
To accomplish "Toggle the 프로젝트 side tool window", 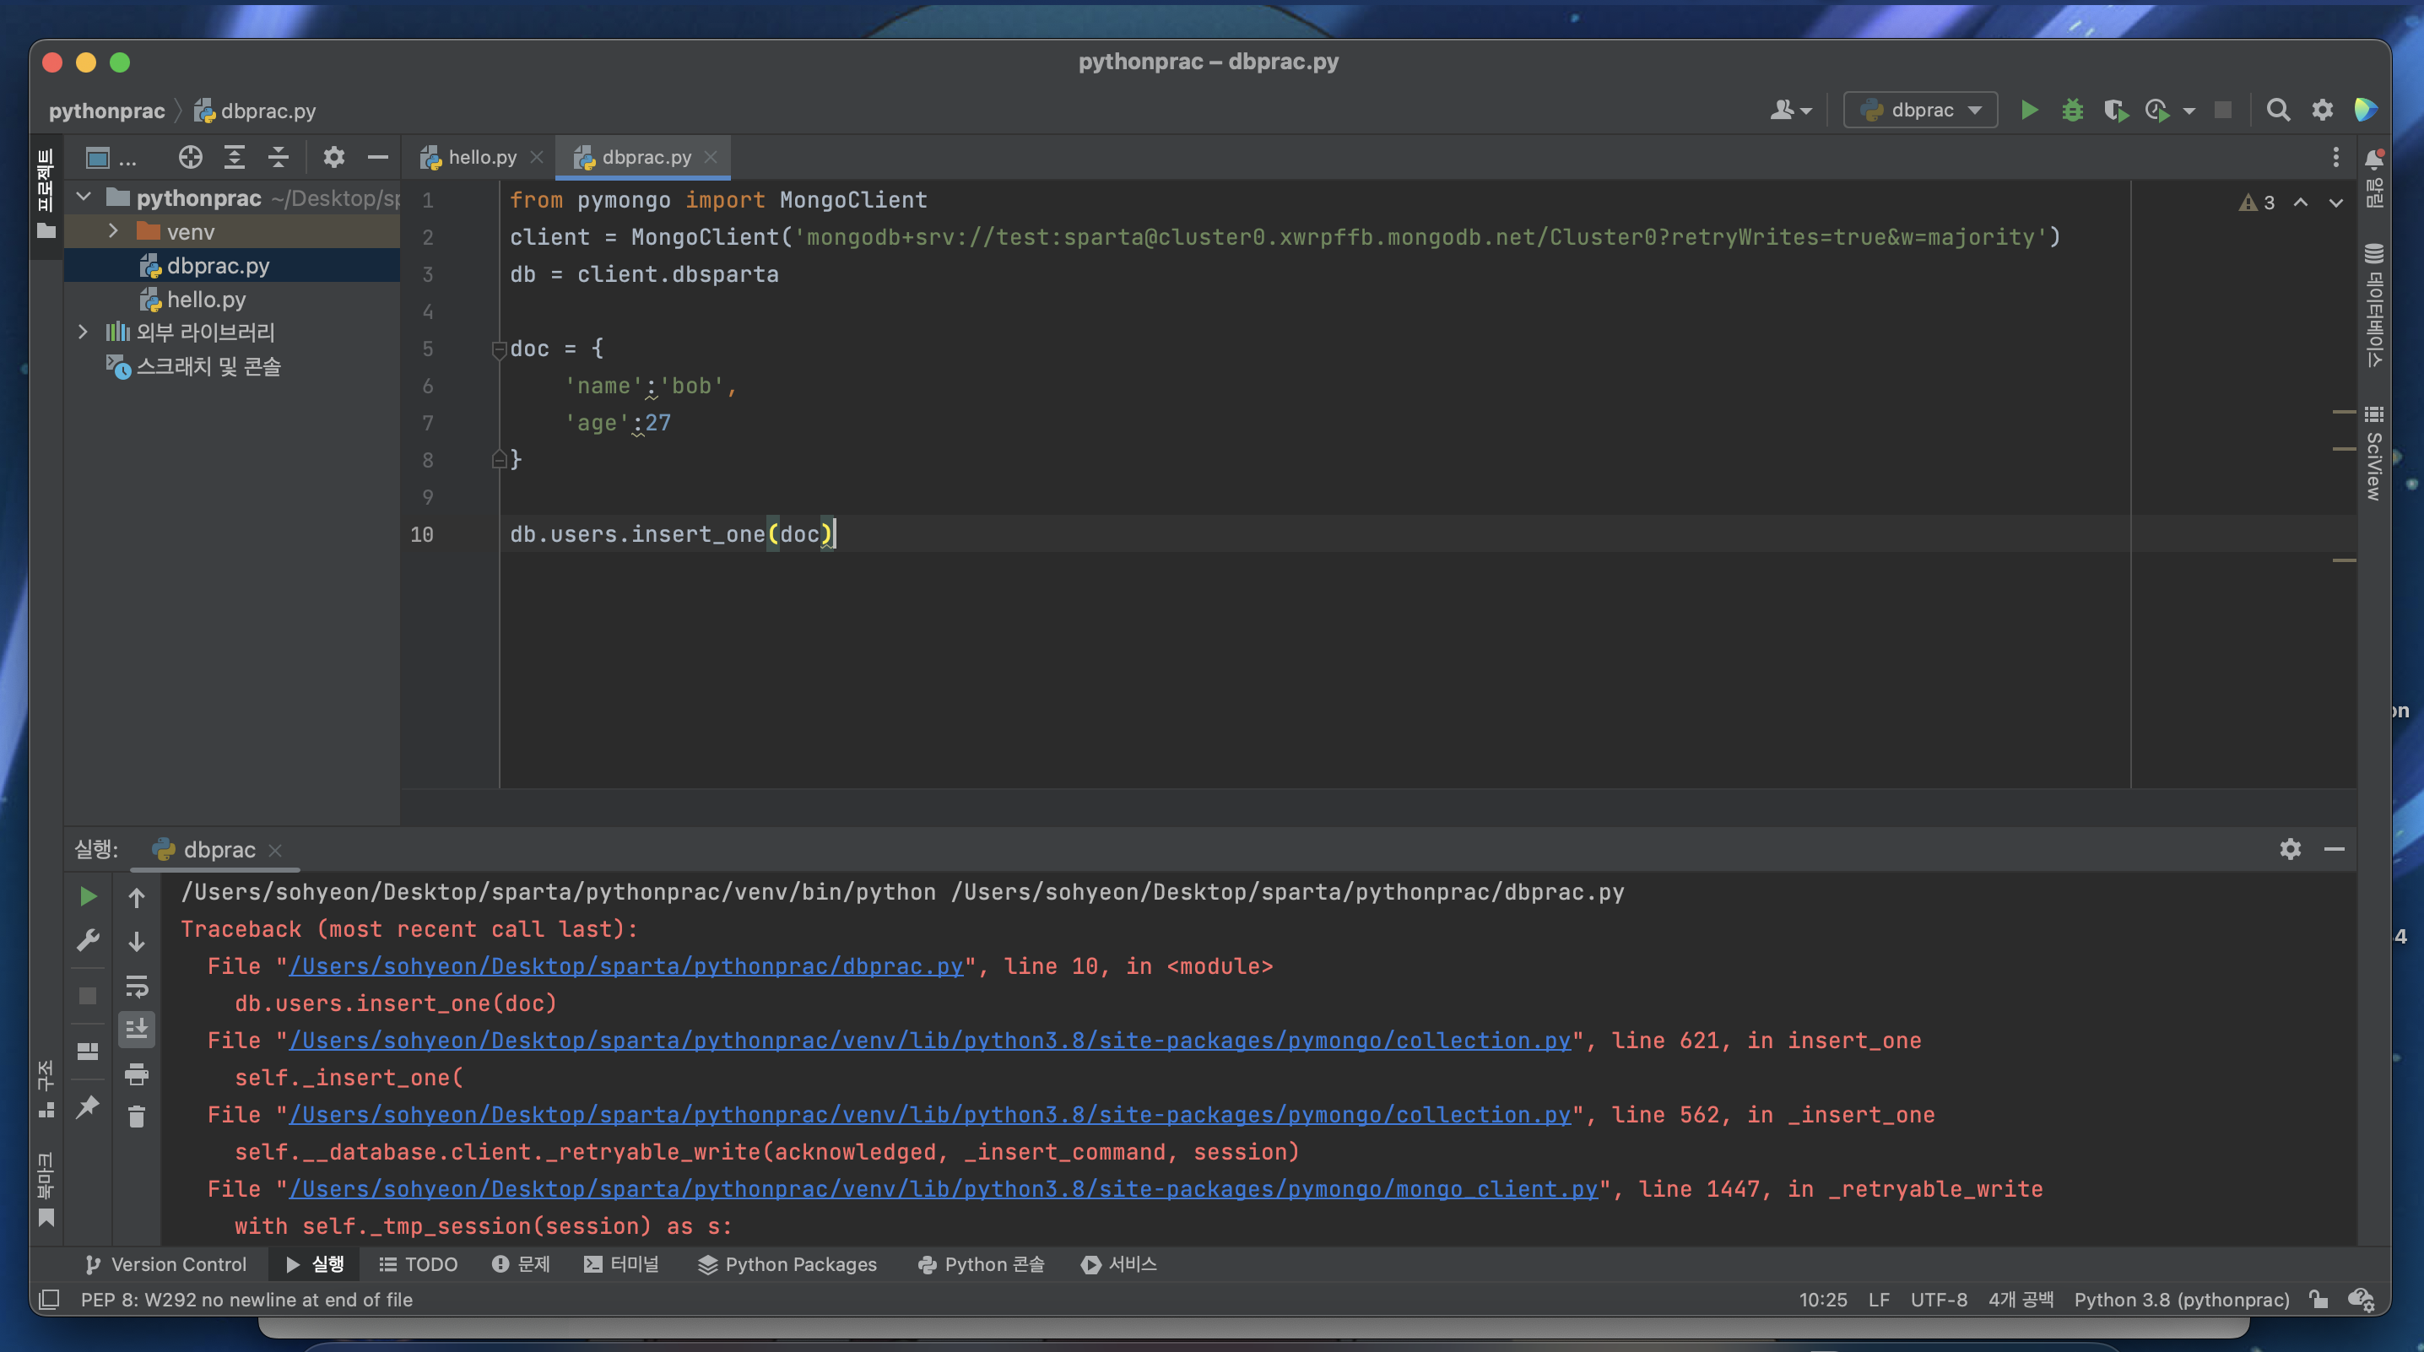I will [x=46, y=193].
